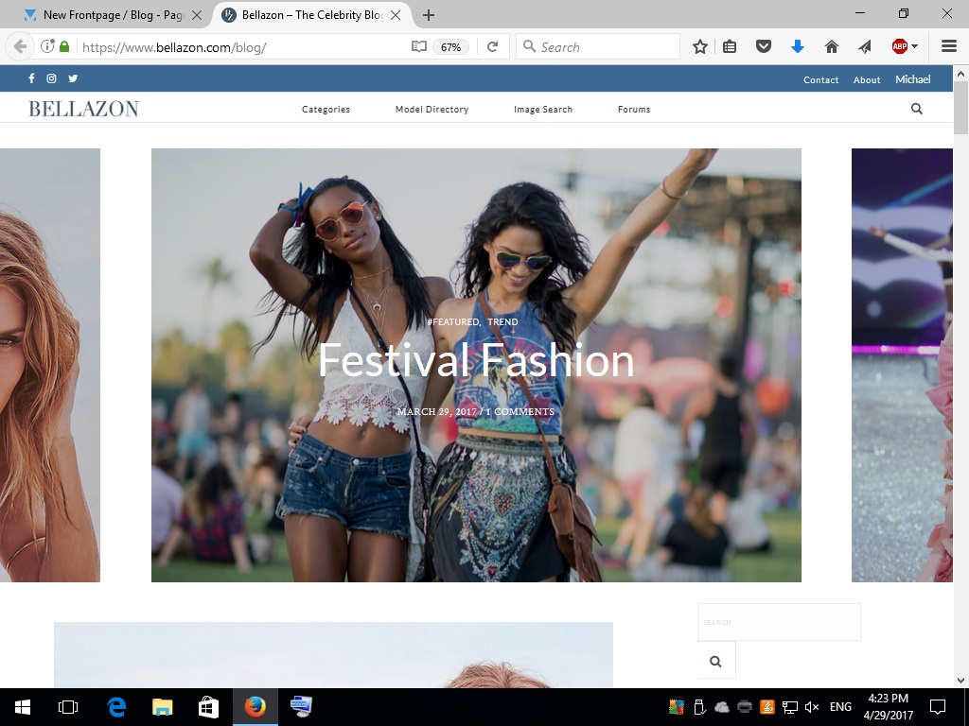The width and height of the screenshot is (969, 726).
Task: Click inside the sidebar search field
Action: click(779, 622)
